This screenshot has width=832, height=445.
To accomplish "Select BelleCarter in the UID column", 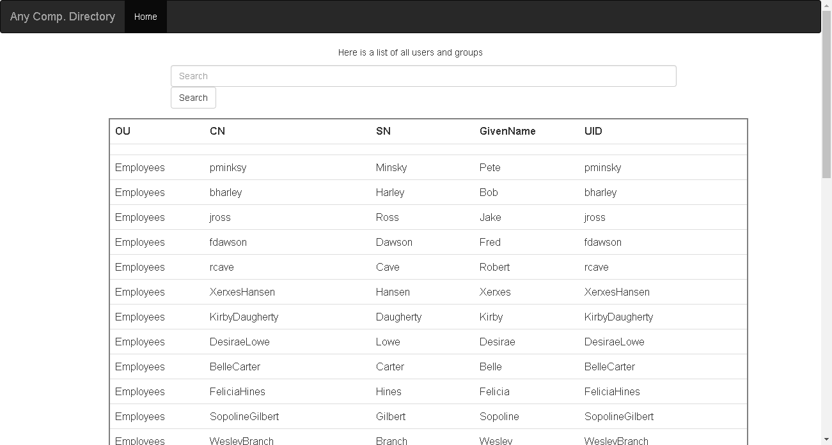I will tap(609, 366).
